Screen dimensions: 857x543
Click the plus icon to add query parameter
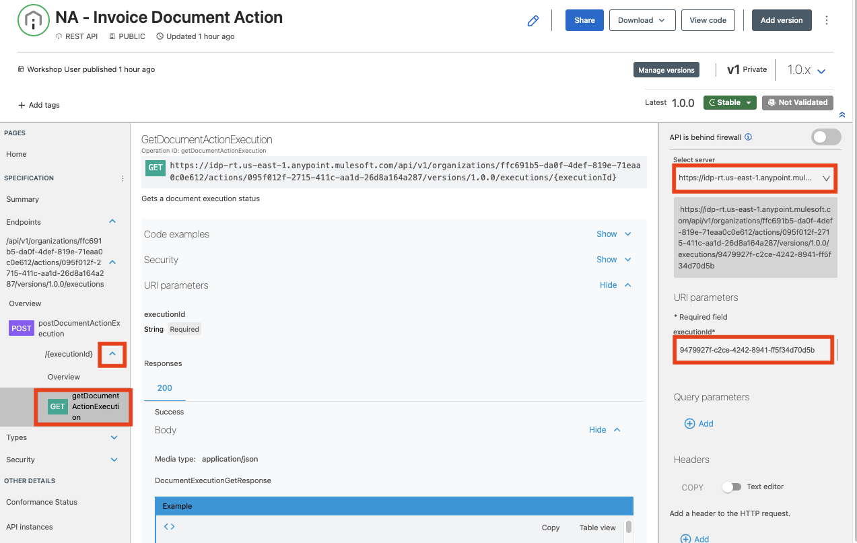pos(689,424)
